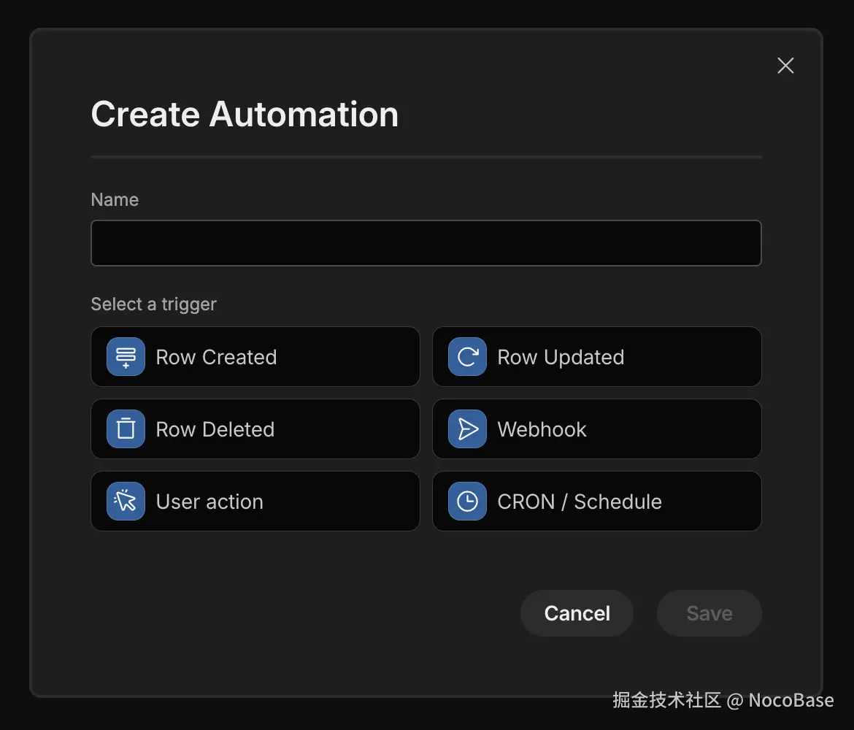This screenshot has width=854, height=730.
Task: Close the Create Automation dialog
Action: tap(785, 66)
